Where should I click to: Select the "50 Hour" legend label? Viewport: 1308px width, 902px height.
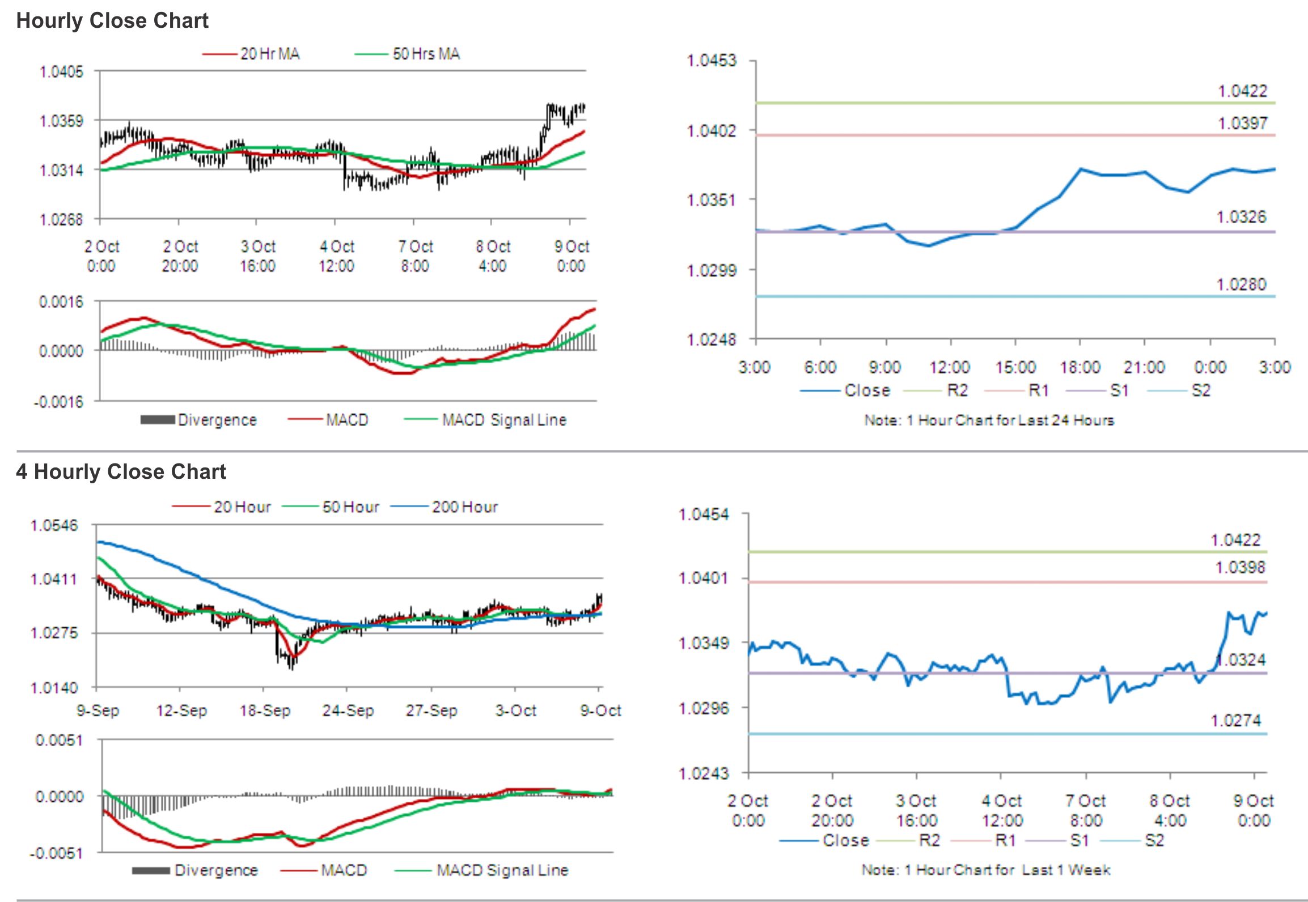pos(351,507)
